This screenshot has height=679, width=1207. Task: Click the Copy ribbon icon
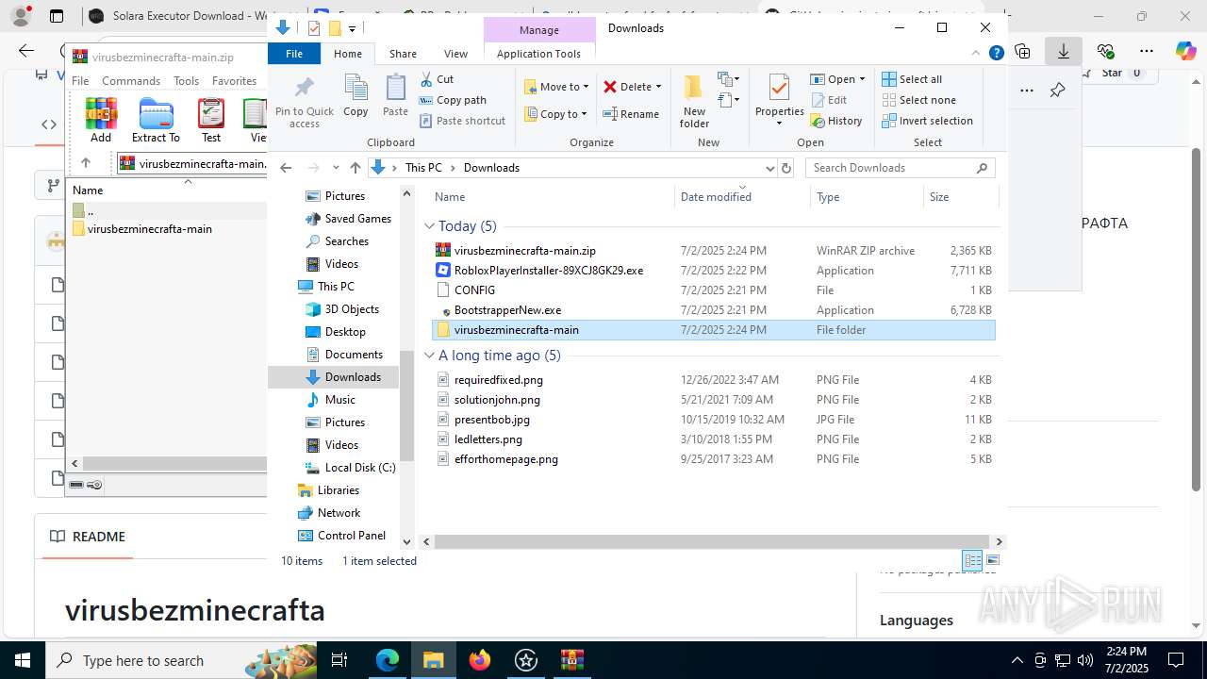tap(355, 95)
